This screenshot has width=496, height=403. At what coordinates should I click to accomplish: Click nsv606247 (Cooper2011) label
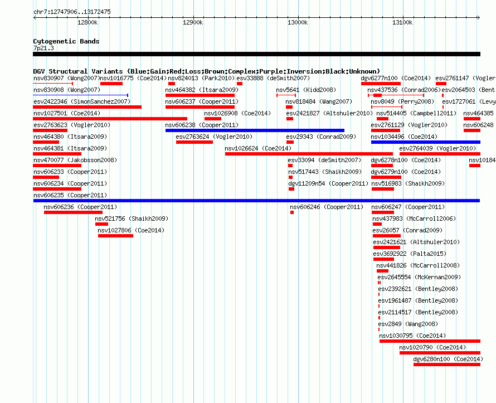point(408,207)
